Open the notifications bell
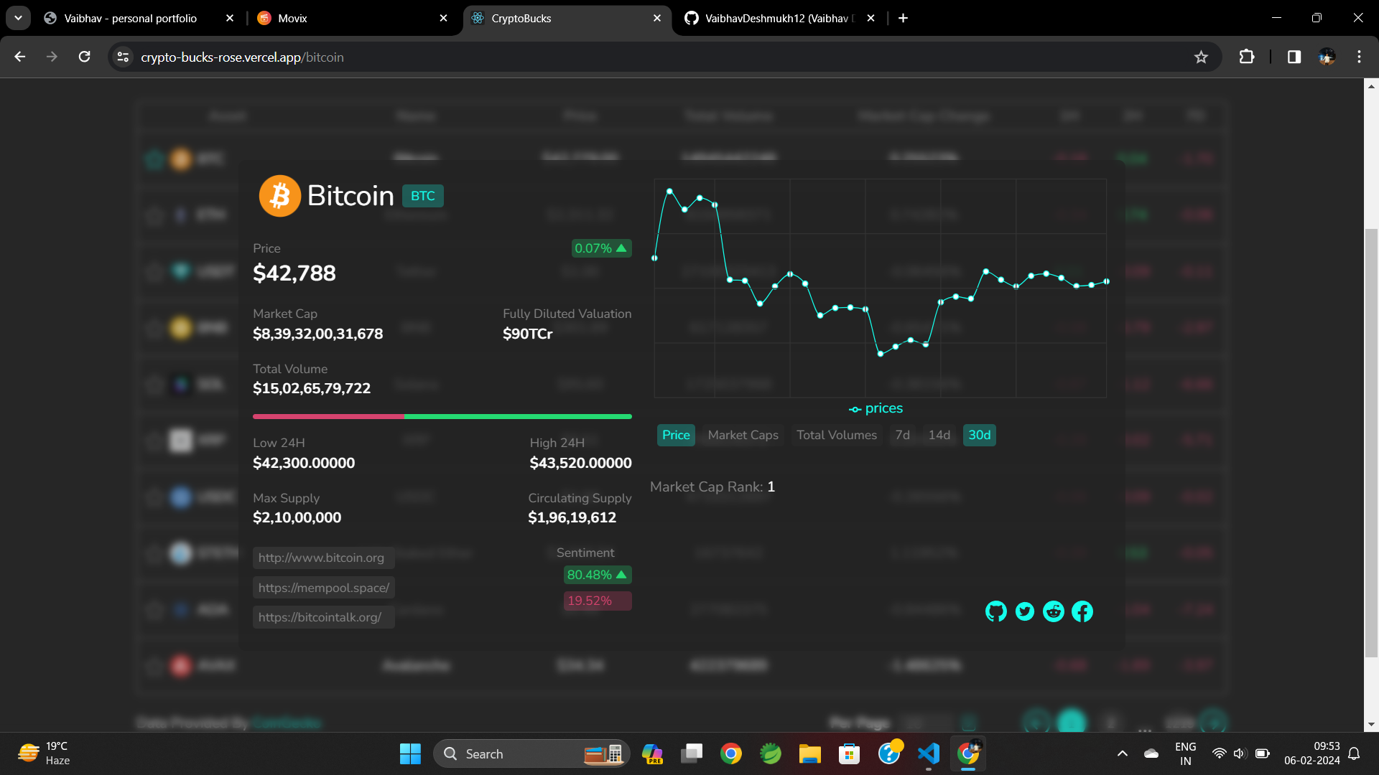This screenshot has width=1379, height=775. tap(1354, 753)
